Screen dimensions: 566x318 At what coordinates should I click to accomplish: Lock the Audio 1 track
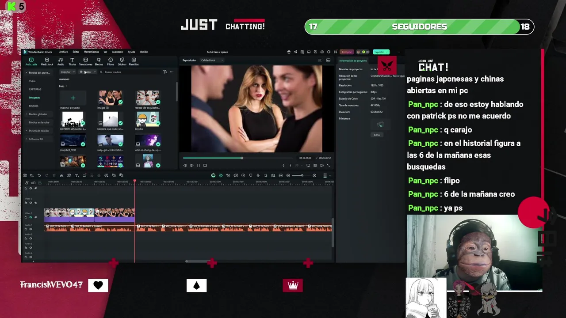coord(26,229)
